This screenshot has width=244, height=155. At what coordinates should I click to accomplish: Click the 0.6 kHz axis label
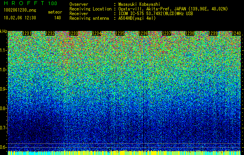pos(3,147)
